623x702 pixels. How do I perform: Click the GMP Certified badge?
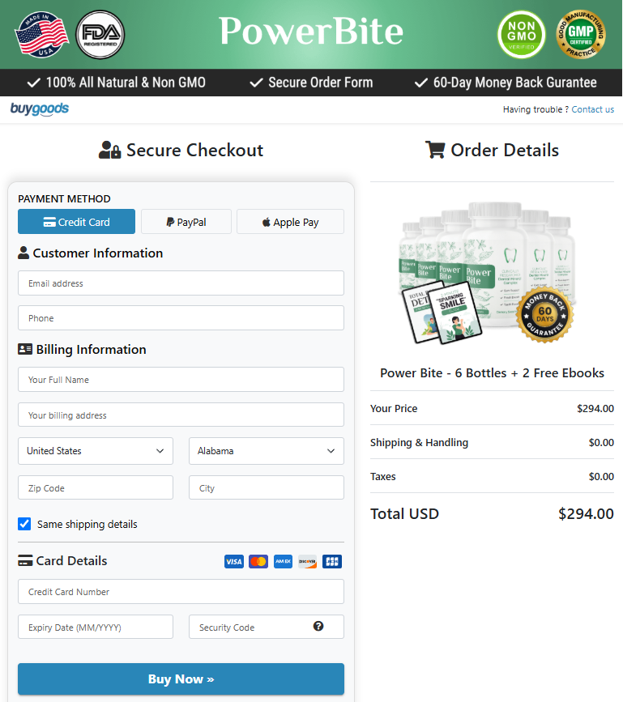tap(580, 35)
